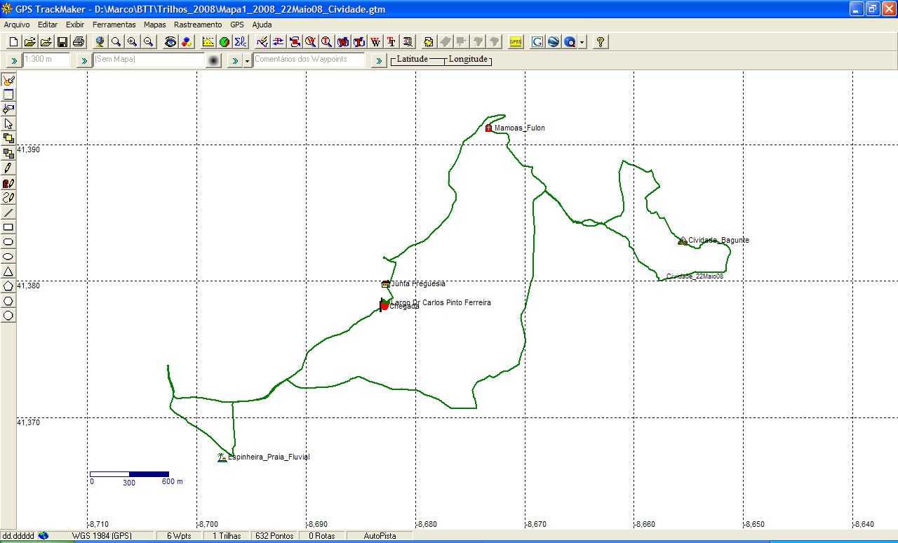Screen dimensions: 898x543
Task: Select the straight line drawing tool
Action: coord(8,212)
